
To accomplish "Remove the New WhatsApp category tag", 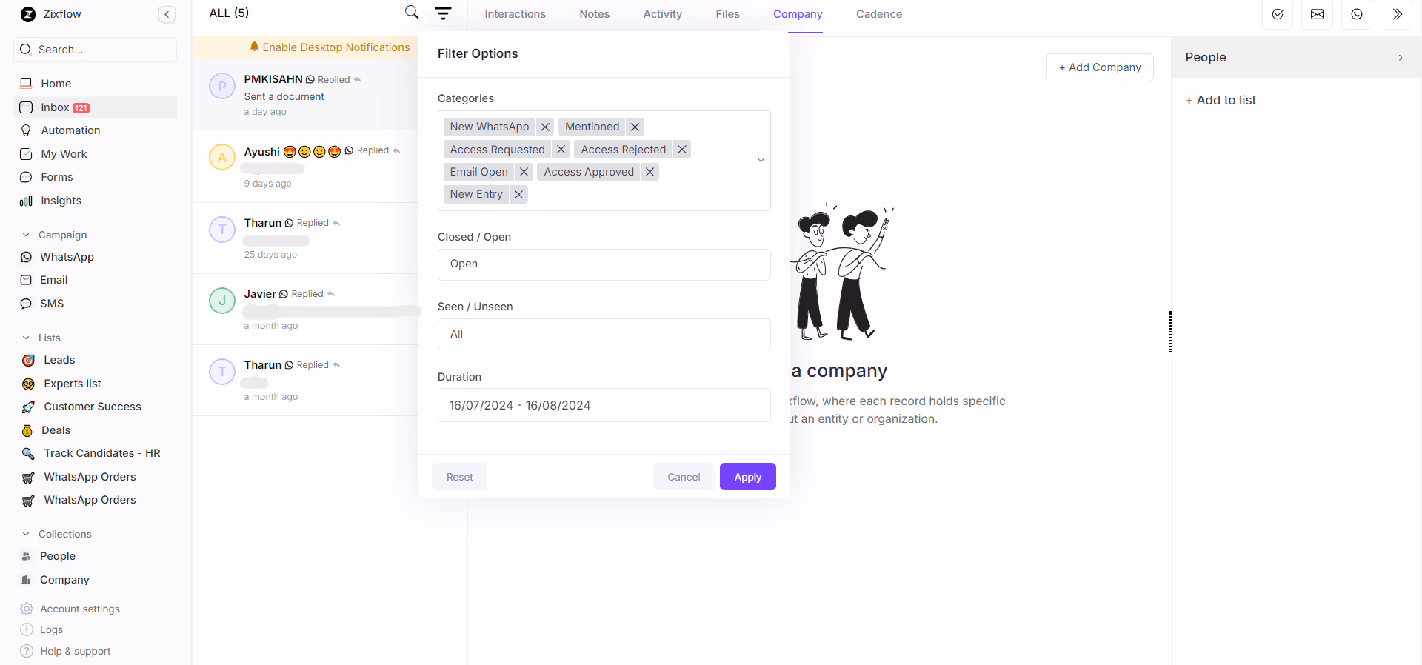I will coord(545,127).
